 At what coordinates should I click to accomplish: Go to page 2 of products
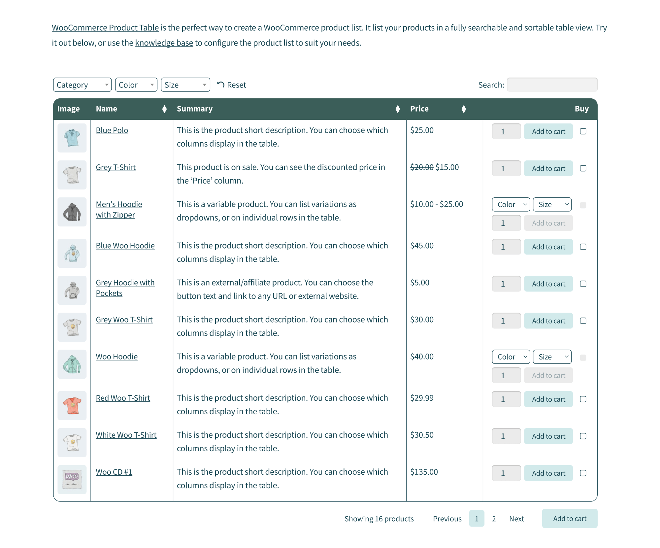click(494, 519)
